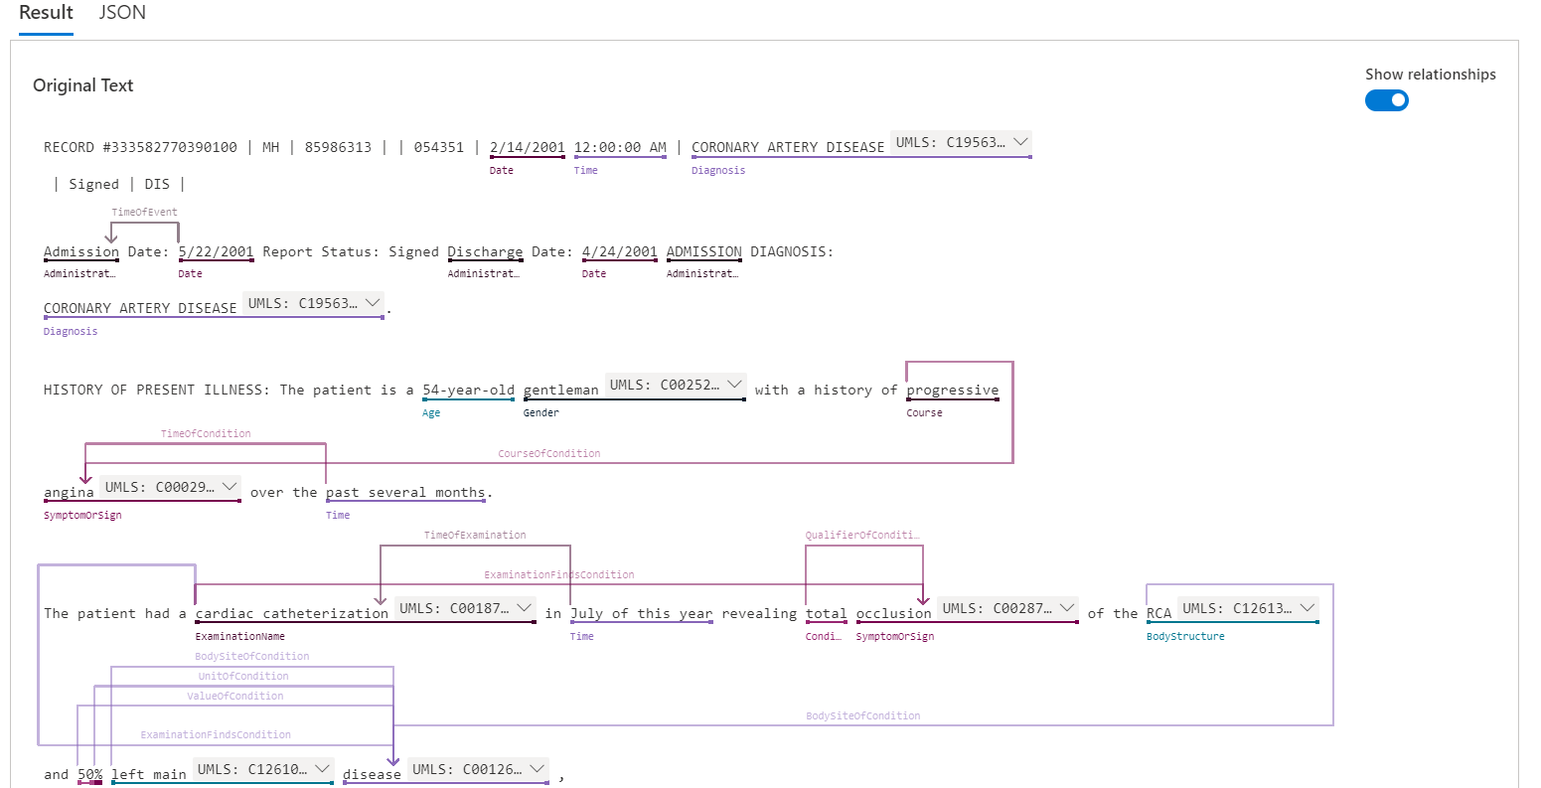The width and height of the screenshot is (1541, 788).
Task: Click the body structure entity RCA
Action: coord(1158,614)
